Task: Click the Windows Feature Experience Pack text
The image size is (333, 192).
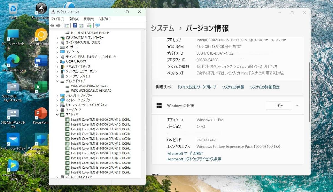Action: [238, 147]
